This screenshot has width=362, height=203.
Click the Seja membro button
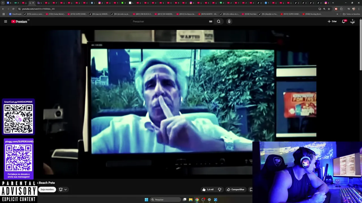[x=47, y=189]
